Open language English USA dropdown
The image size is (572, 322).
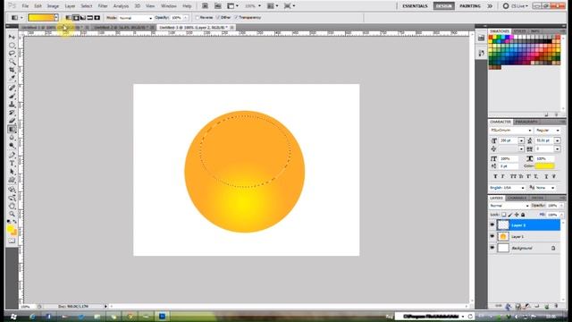[x=508, y=188]
